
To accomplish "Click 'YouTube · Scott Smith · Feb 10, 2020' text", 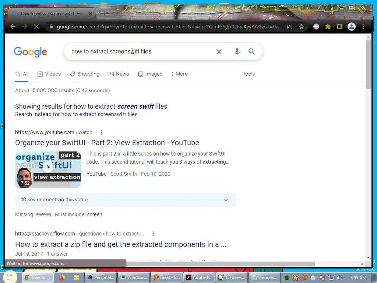I will point(128,174).
